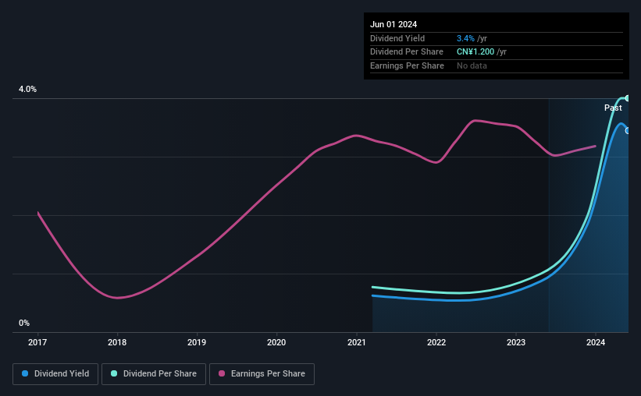641x396 pixels.
Task: Toggle the Dividend Per Share legend button
Action: pyautogui.click(x=154, y=374)
